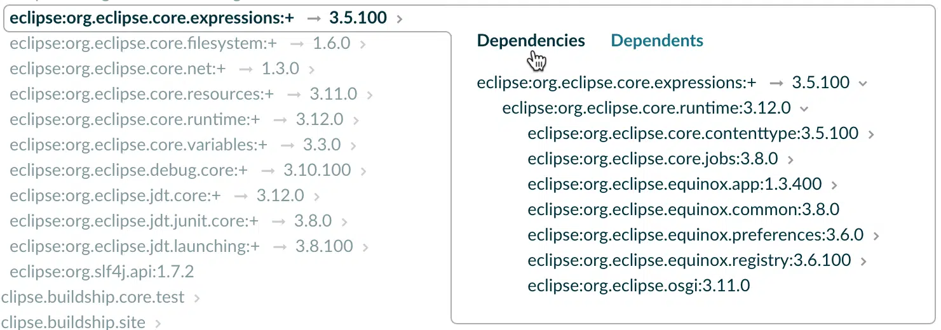Image resolution: width=941 pixels, height=330 pixels.
Task: Expand the buildship.site project chevron
Action: pos(158,323)
